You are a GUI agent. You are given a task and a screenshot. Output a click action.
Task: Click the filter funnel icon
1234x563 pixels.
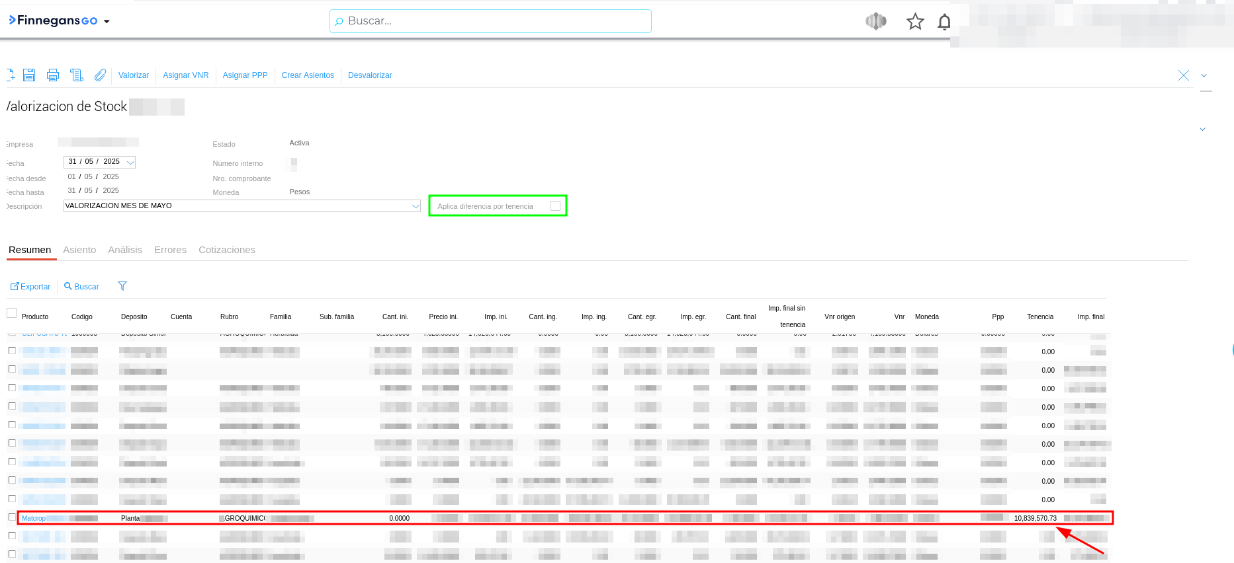122,286
